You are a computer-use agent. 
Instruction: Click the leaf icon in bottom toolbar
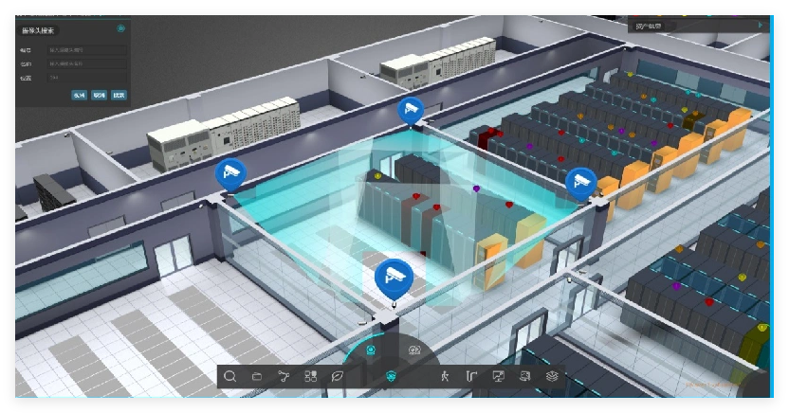337,376
